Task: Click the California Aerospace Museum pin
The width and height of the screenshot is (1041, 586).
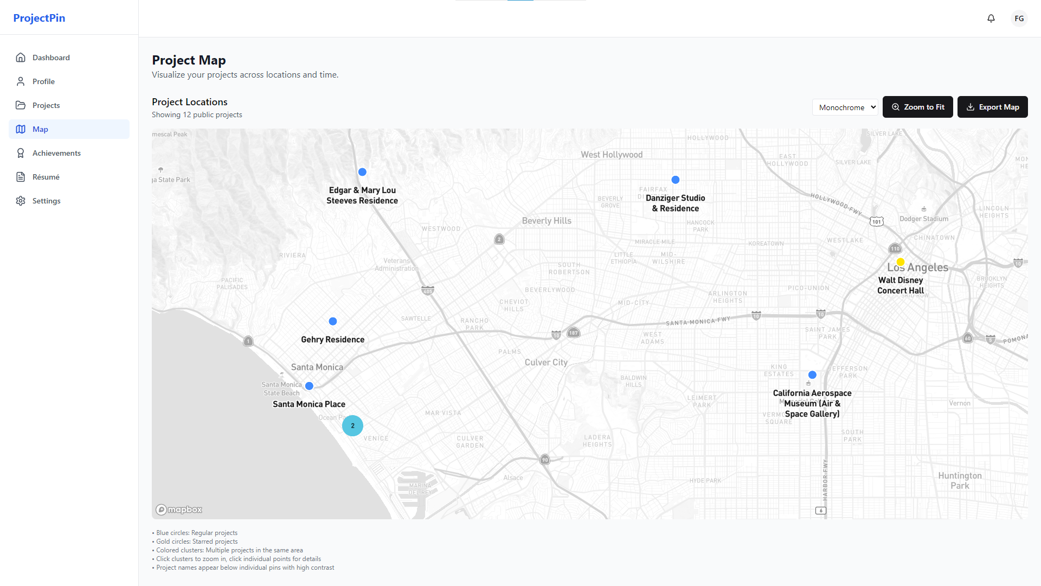Action: point(812,375)
